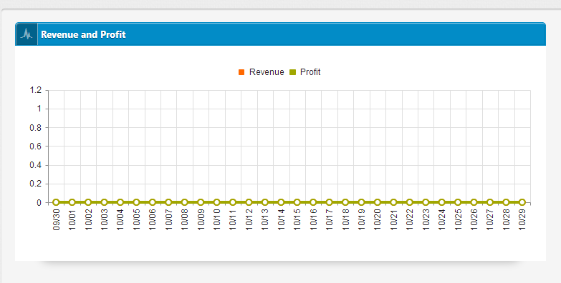The image size is (561, 283).
Task: Toggle the Profit series in the legend
Action: pyautogui.click(x=305, y=72)
